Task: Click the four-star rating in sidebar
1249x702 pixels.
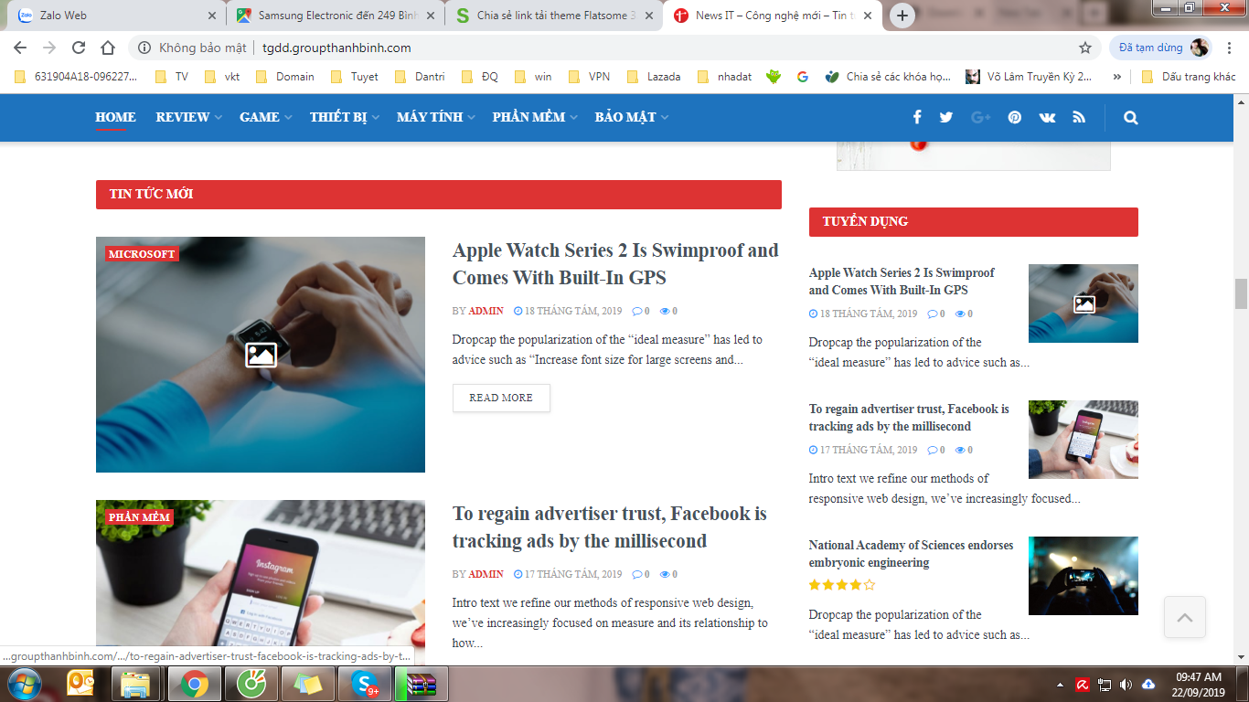Action: pos(842,585)
